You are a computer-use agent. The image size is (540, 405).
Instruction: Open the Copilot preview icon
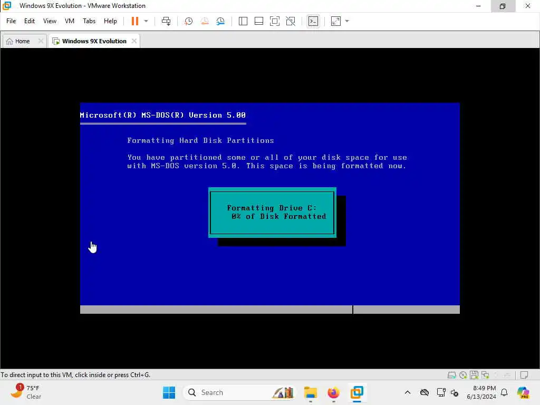click(x=523, y=392)
